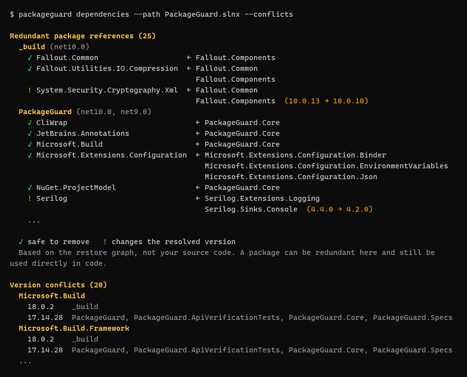Click the 'JetBrains.Annotations' package name

pos(83,133)
